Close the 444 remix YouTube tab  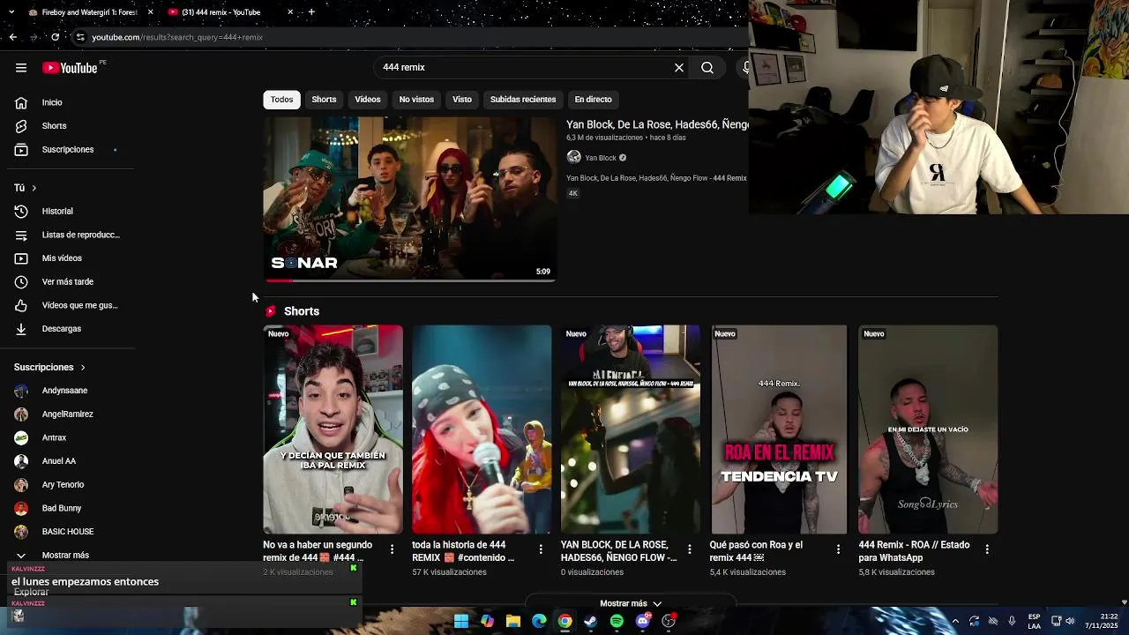290,12
